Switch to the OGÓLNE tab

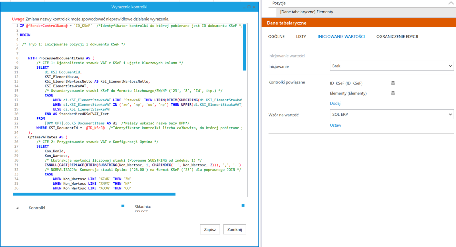pos(276,36)
